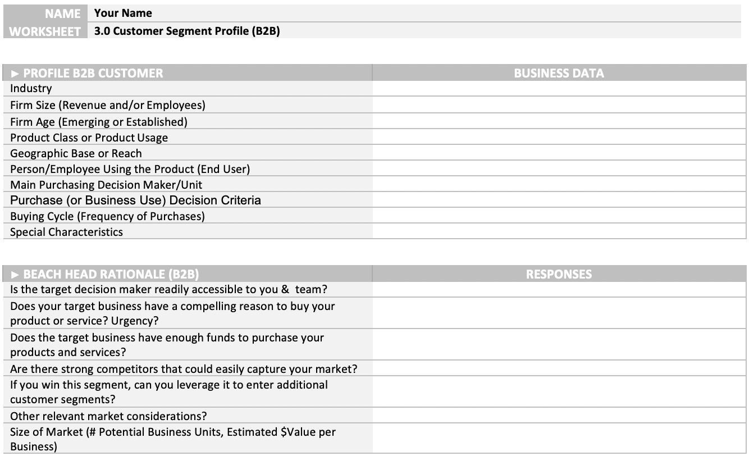749x456 pixels.
Task: Click the 'PROFILE B2B CUSTOMER' section header
Action: [x=93, y=73]
